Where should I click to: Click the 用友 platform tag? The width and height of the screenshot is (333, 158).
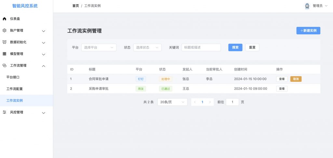141,89
